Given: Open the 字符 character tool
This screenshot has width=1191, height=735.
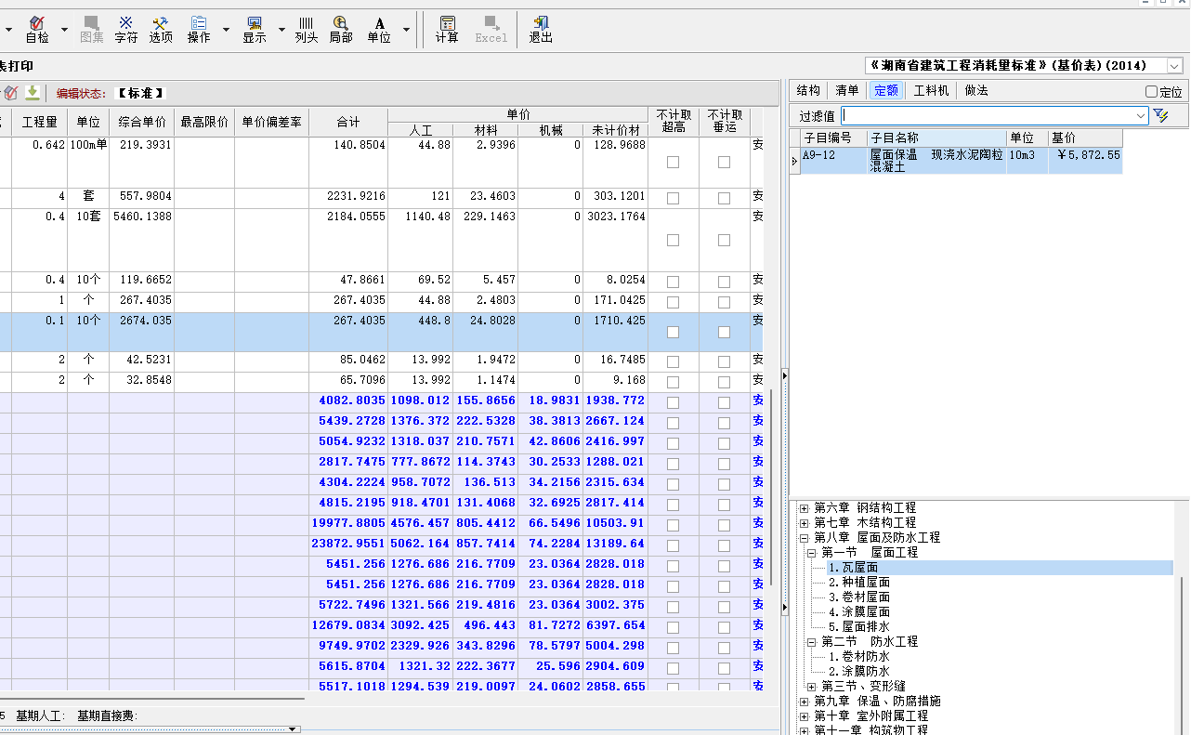Looking at the screenshot, I should point(126,29).
